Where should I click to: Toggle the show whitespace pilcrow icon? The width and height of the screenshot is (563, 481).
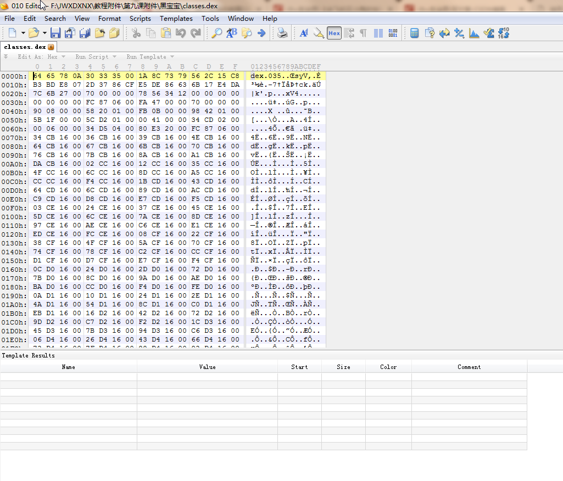[363, 33]
